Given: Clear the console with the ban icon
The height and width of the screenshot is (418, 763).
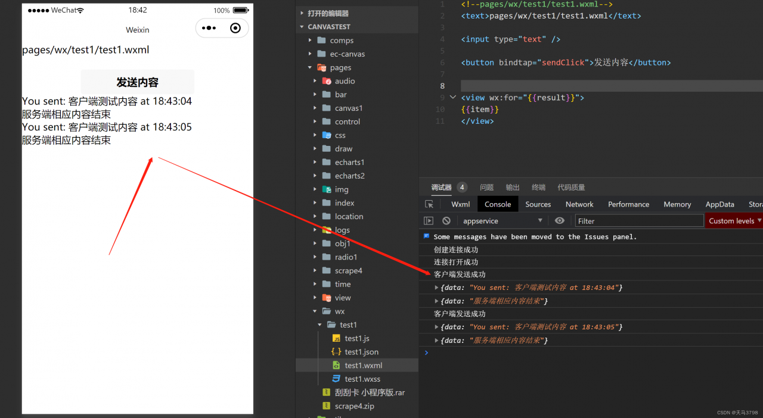Looking at the screenshot, I should (x=446, y=221).
